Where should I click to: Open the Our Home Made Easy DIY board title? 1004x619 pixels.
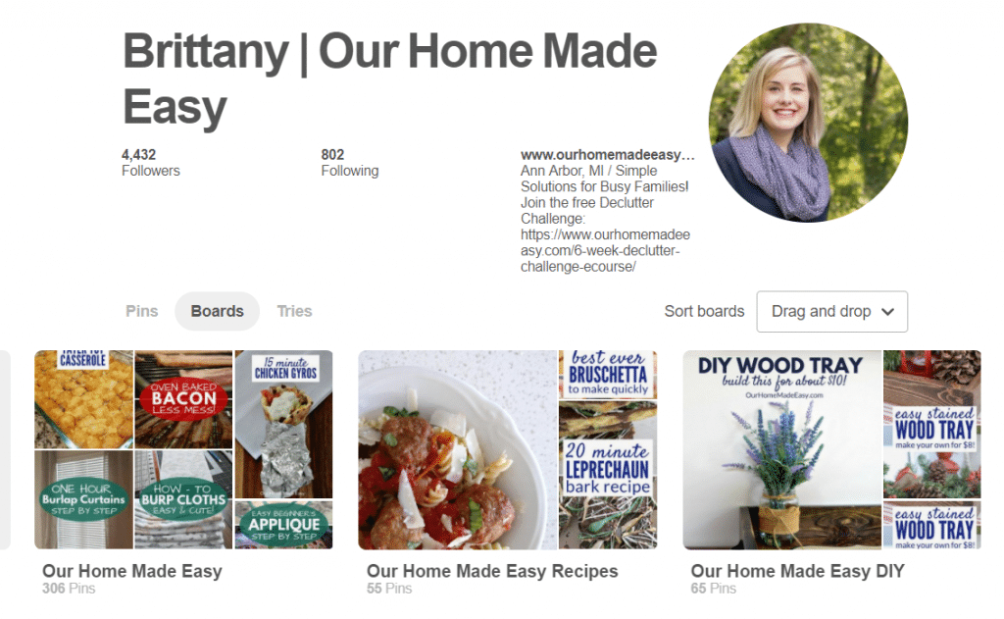[797, 571]
